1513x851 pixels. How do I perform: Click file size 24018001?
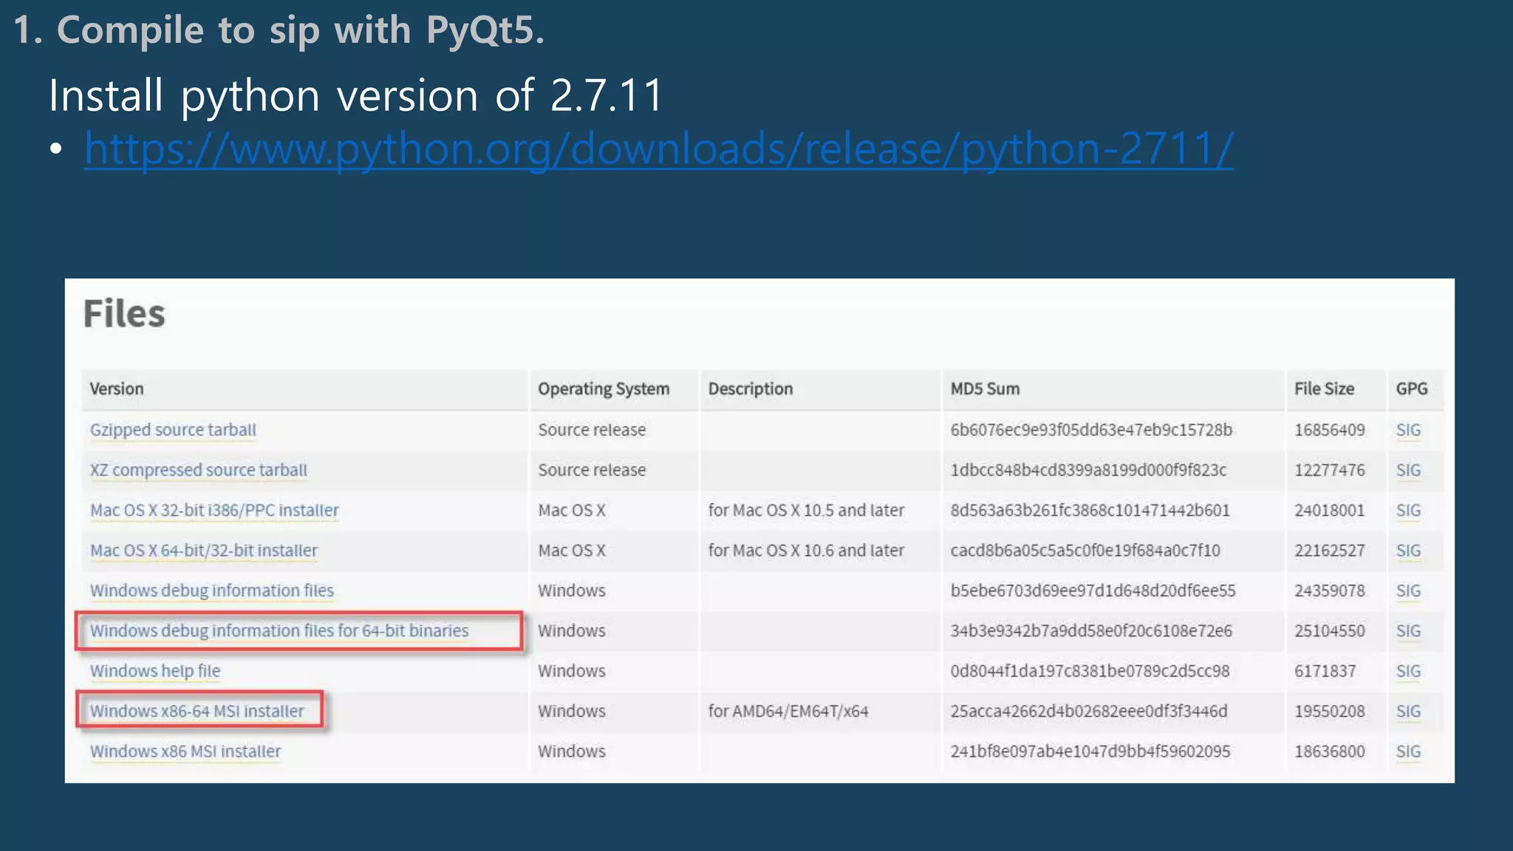[x=1329, y=510]
